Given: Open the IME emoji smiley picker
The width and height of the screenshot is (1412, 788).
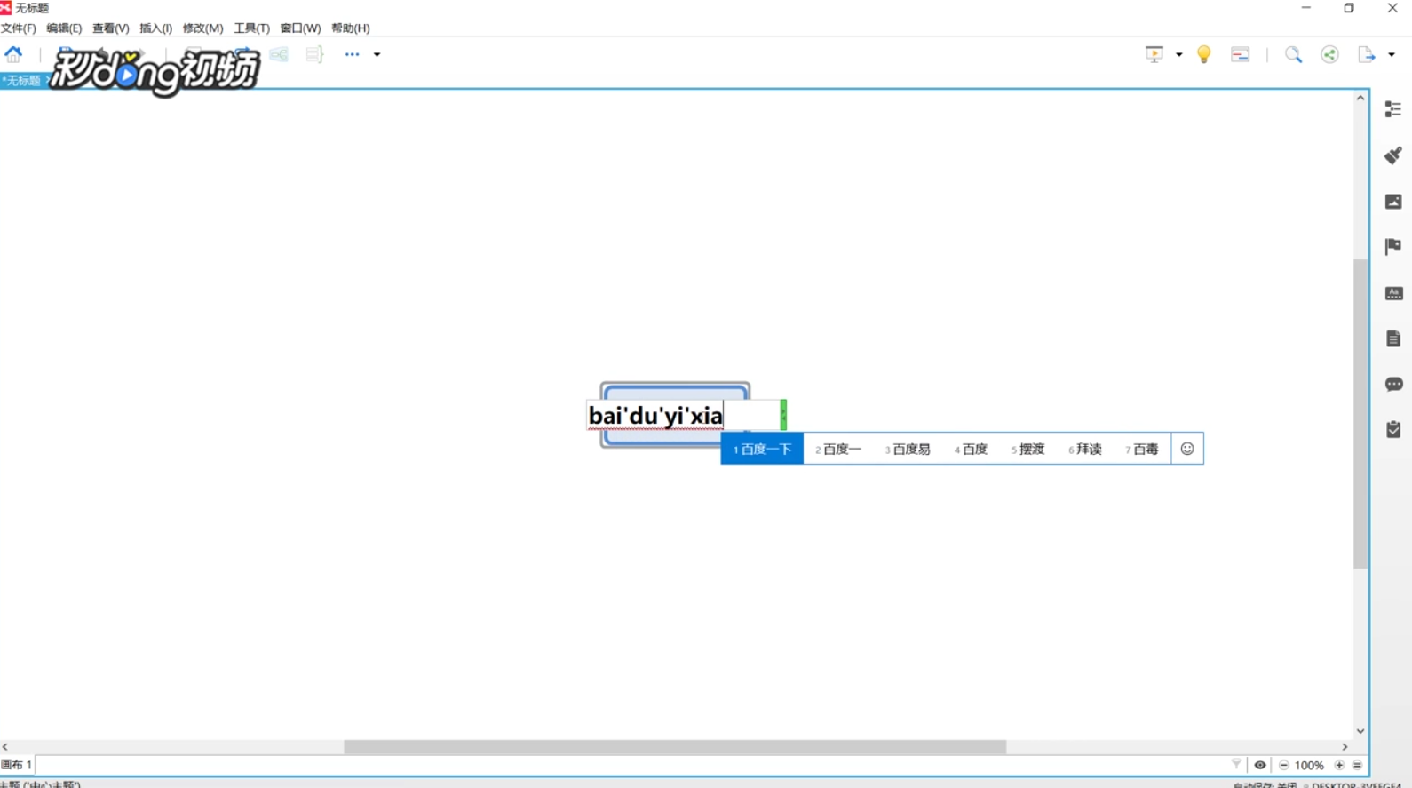Looking at the screenshot, I should [1187, 449].
